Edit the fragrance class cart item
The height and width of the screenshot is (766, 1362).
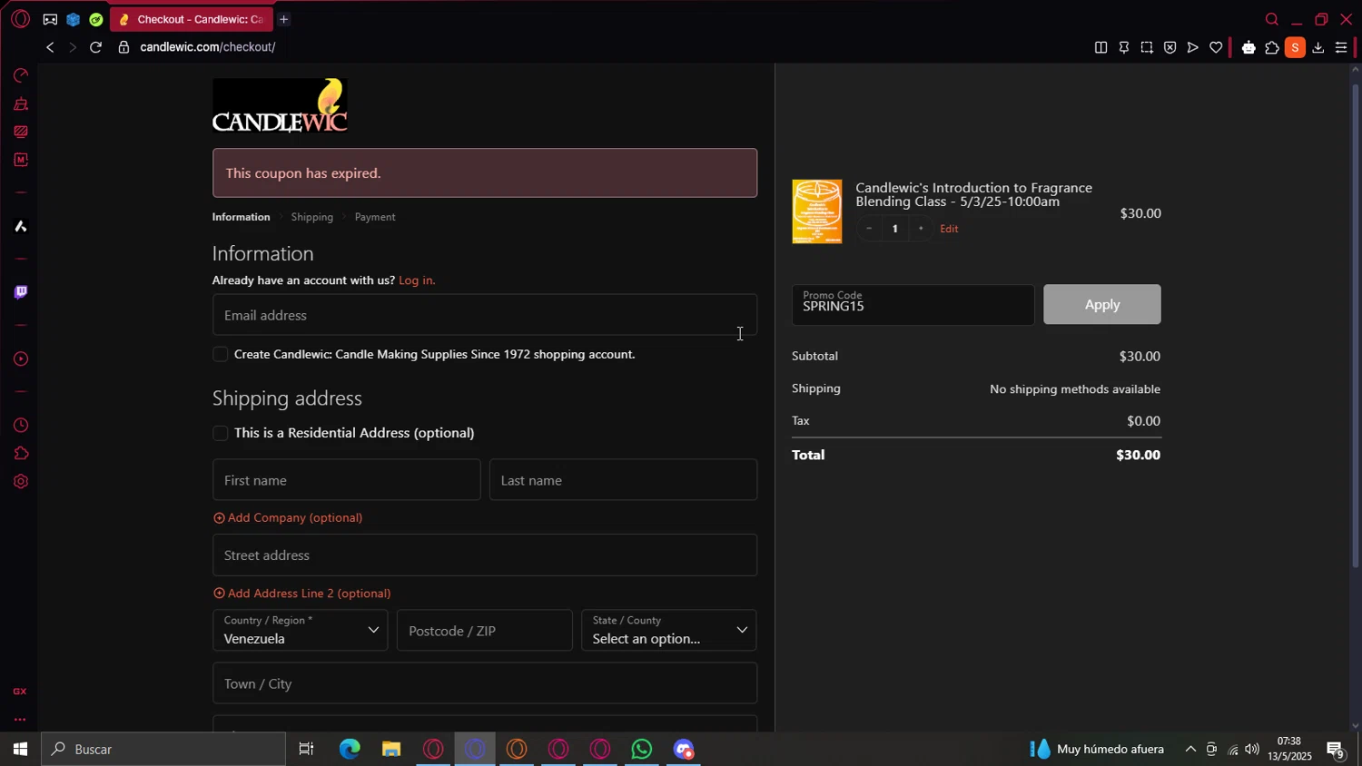949,229
